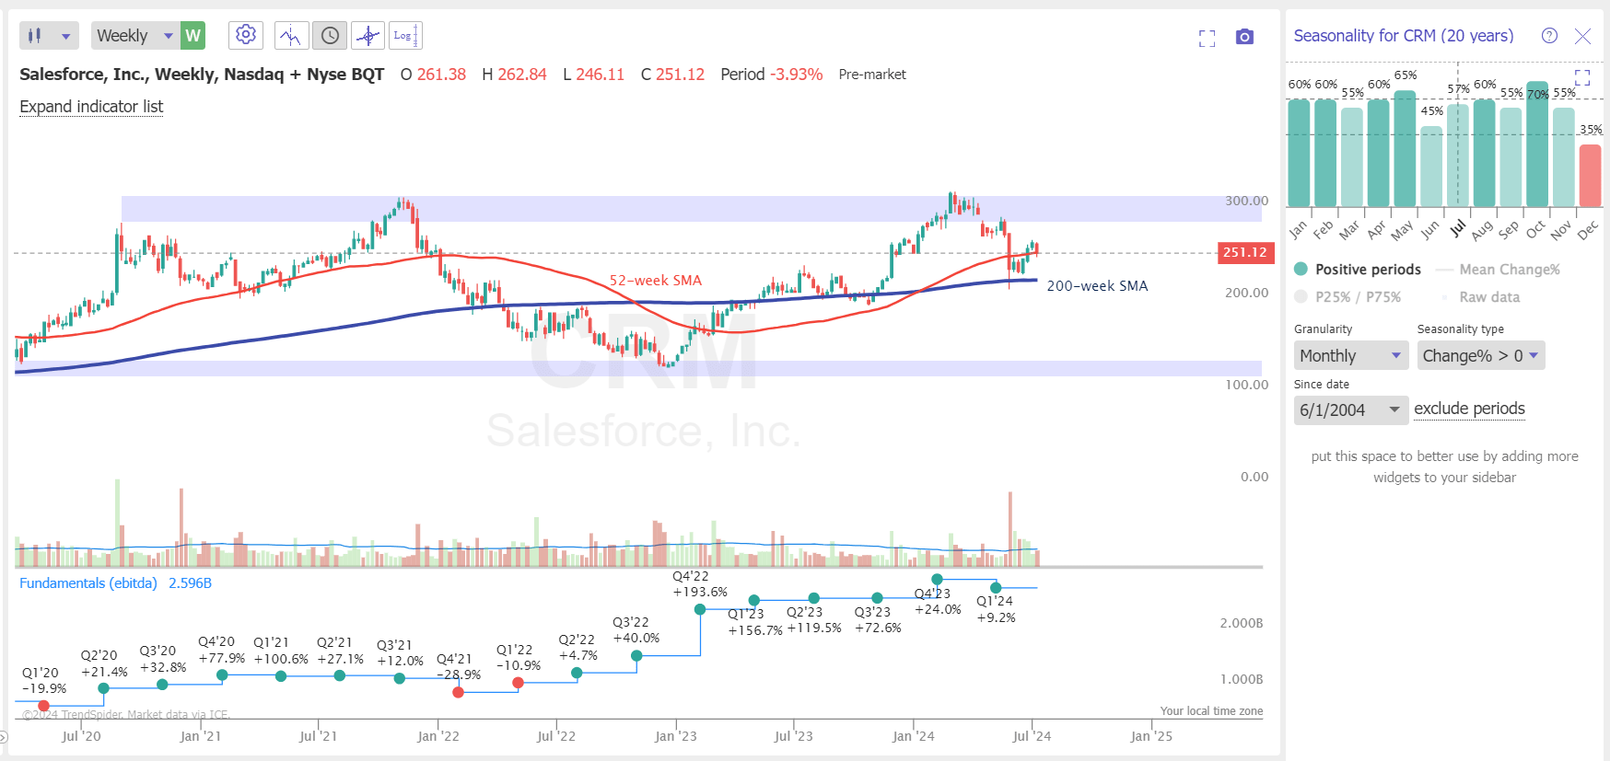Click the Salesforce, Inc. chart title
Screen dimensions: 1610x761
(202, 75)
